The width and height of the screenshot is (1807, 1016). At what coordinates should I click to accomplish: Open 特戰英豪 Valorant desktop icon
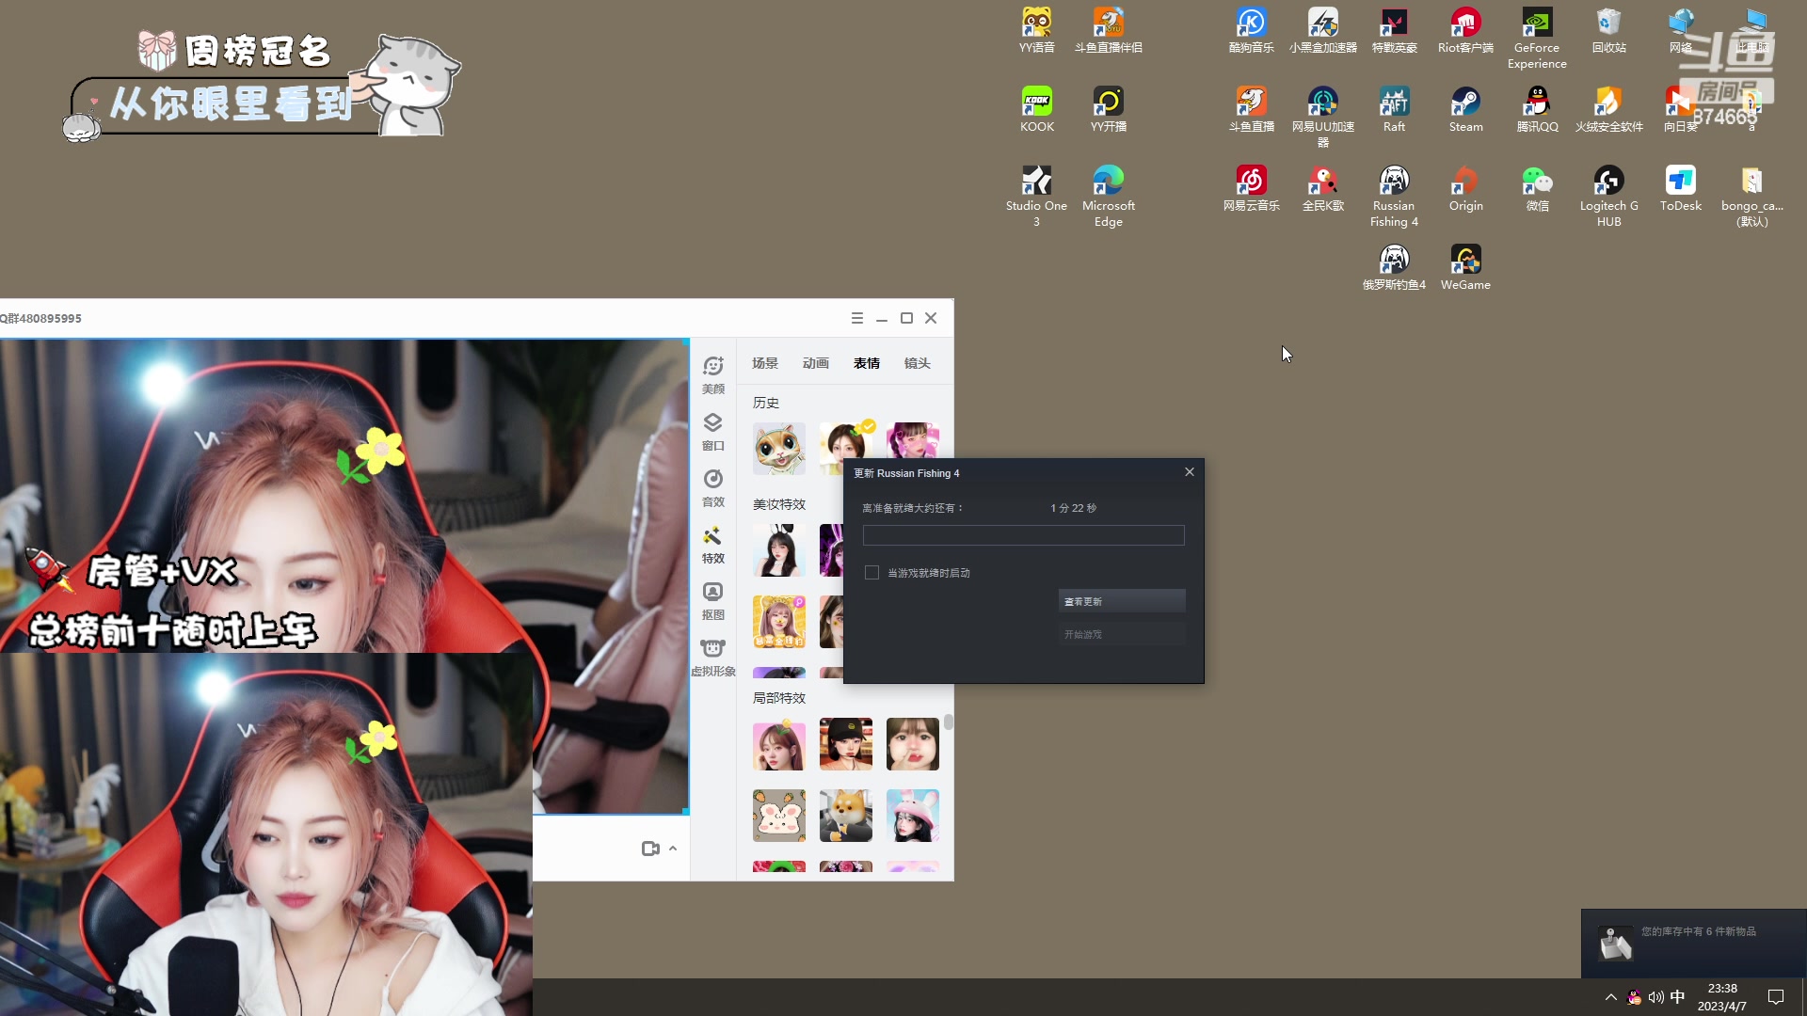click(1394, 30)
